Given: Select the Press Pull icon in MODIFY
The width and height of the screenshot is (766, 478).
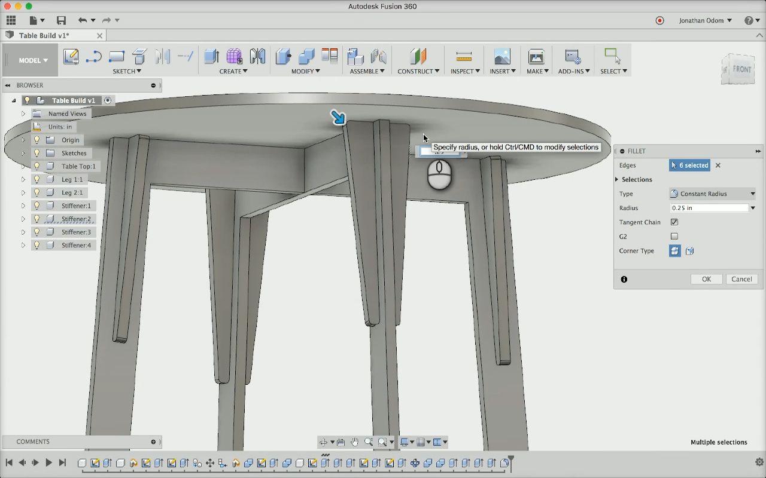Looking at the screenshot, I should coord(283,57).
